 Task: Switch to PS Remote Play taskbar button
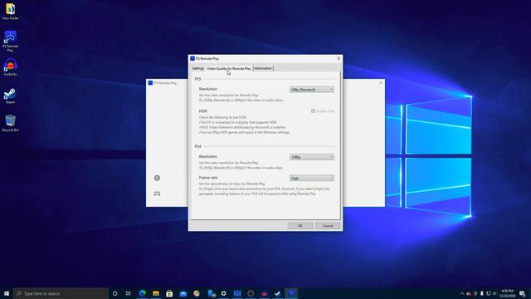(291, 293)
